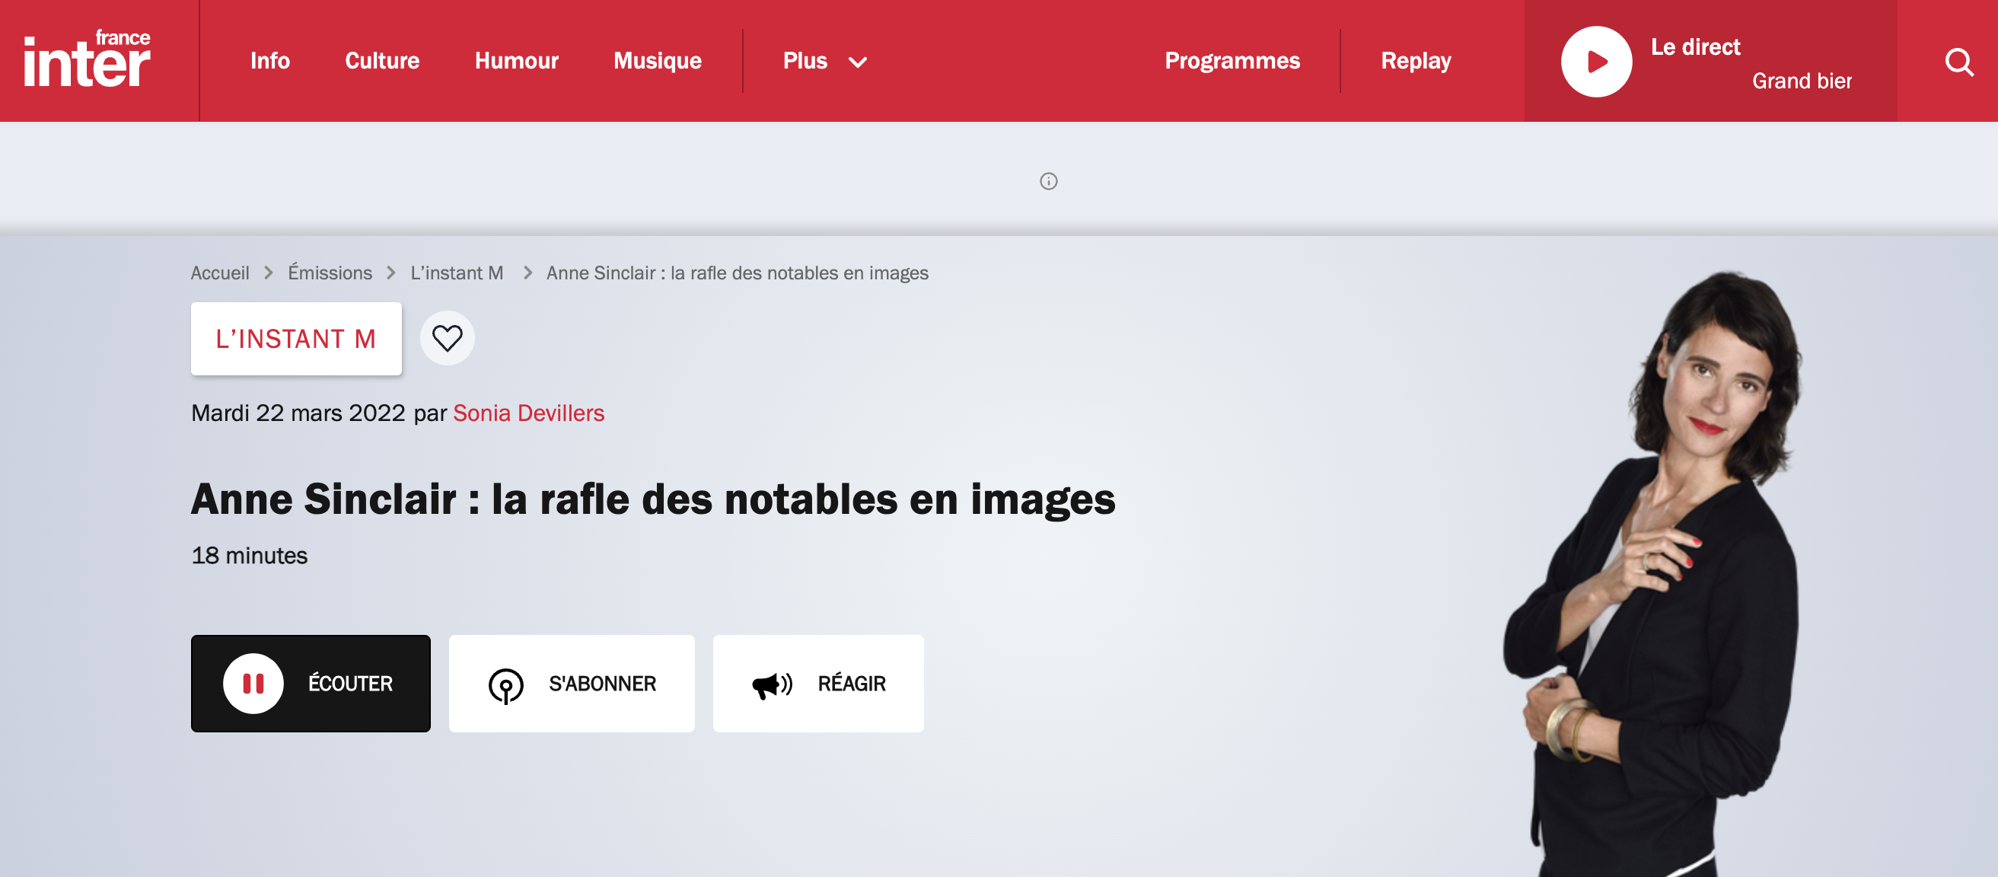Open the Humour menu item

coord(517,61)
